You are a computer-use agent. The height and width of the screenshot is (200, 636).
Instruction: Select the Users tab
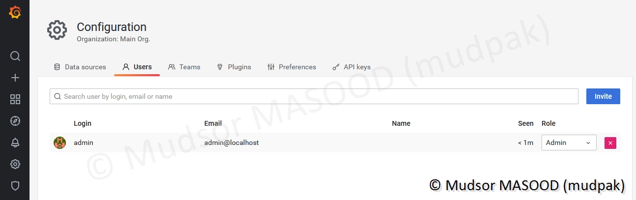pos(137,67)
